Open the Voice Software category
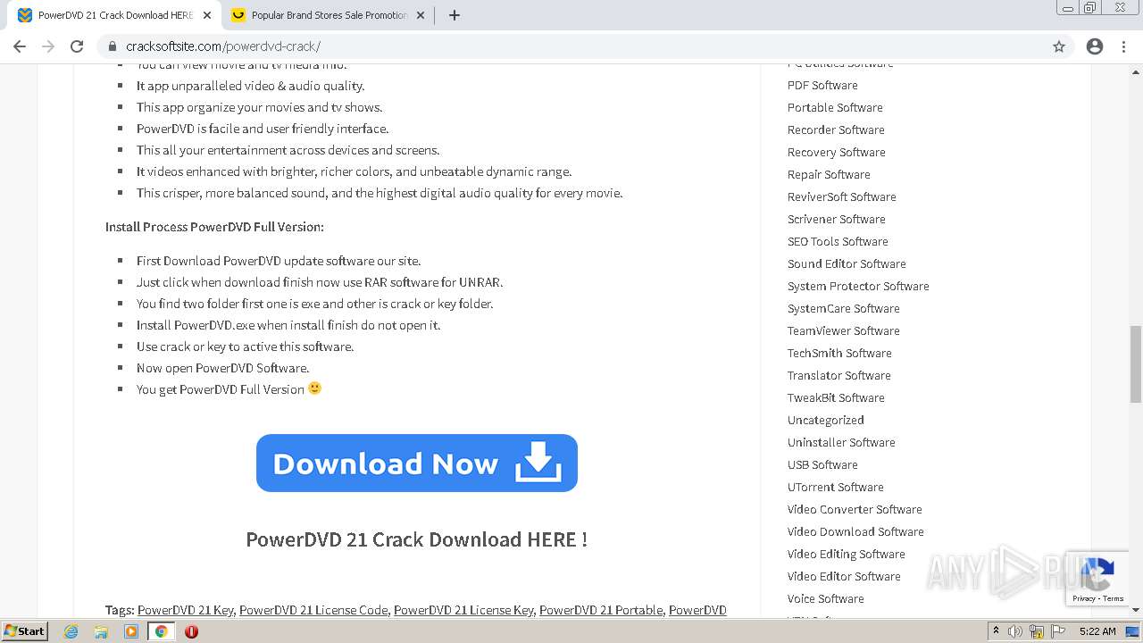 point(826,598)
